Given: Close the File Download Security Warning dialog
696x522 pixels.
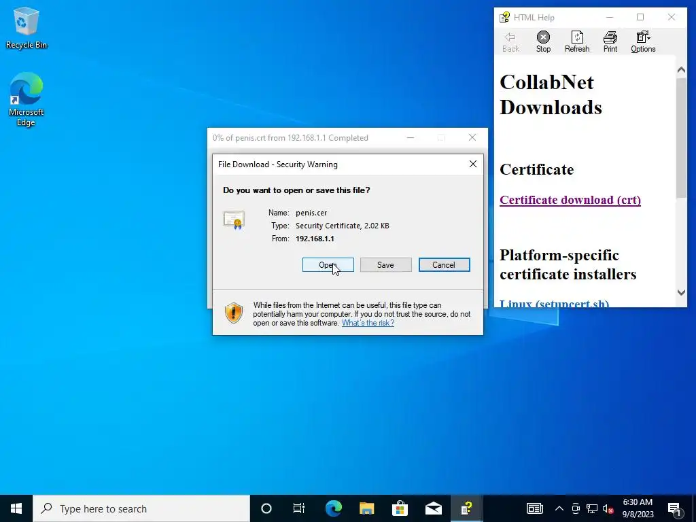Looking at the screenshot, I should (473, 164).
